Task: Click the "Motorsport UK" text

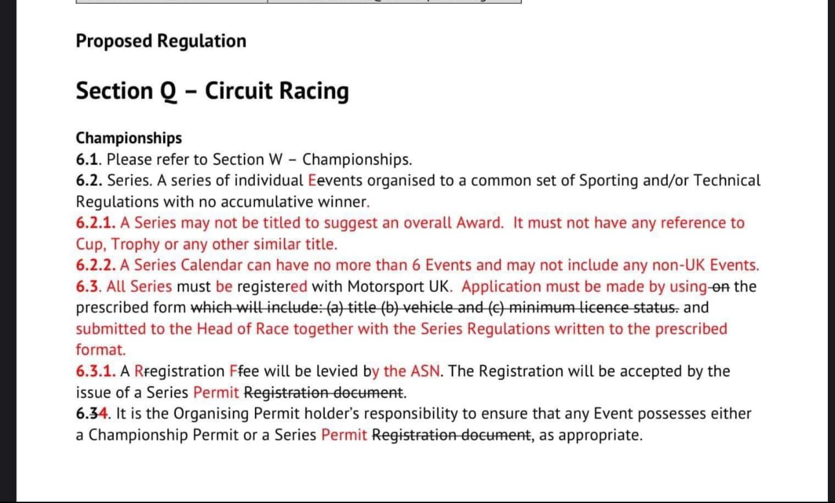Action: (402, 287)
